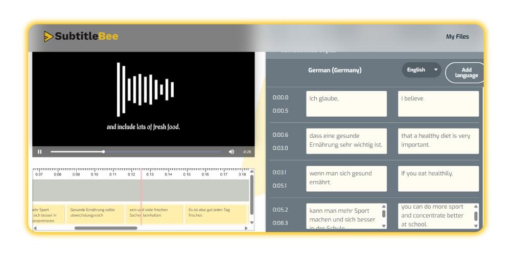This screenshot has width=511, height=256.
Task: Edit 'kann man mehr Sport' subtitle field
Action: tap(346, 216)
